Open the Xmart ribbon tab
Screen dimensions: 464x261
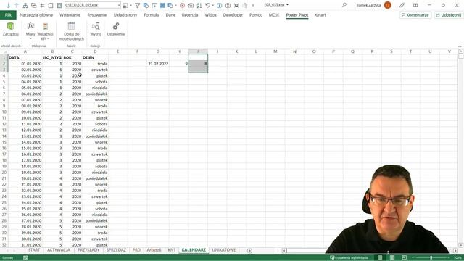320,14
